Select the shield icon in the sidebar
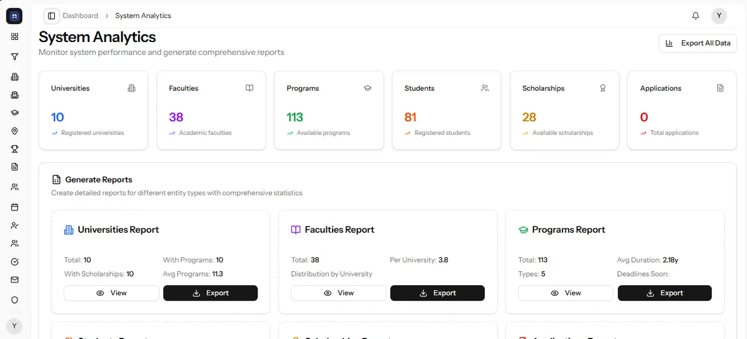Image resolution: width=747 pixels, height=339 pixels. pos(15,300)
